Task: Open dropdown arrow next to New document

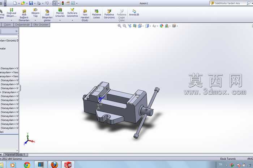Action: coord(19,3)
